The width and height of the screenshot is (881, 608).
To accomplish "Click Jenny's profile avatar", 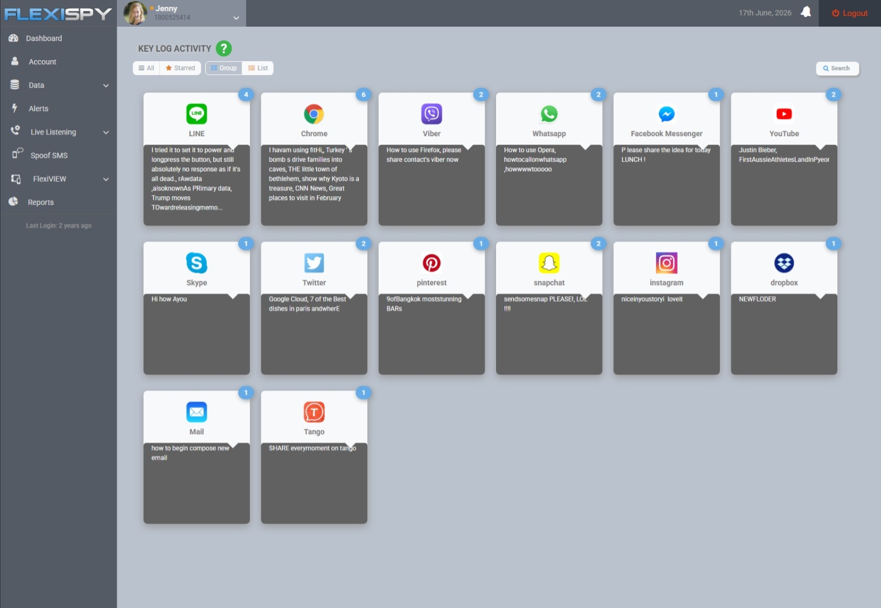I will click(x=135, y=13).
